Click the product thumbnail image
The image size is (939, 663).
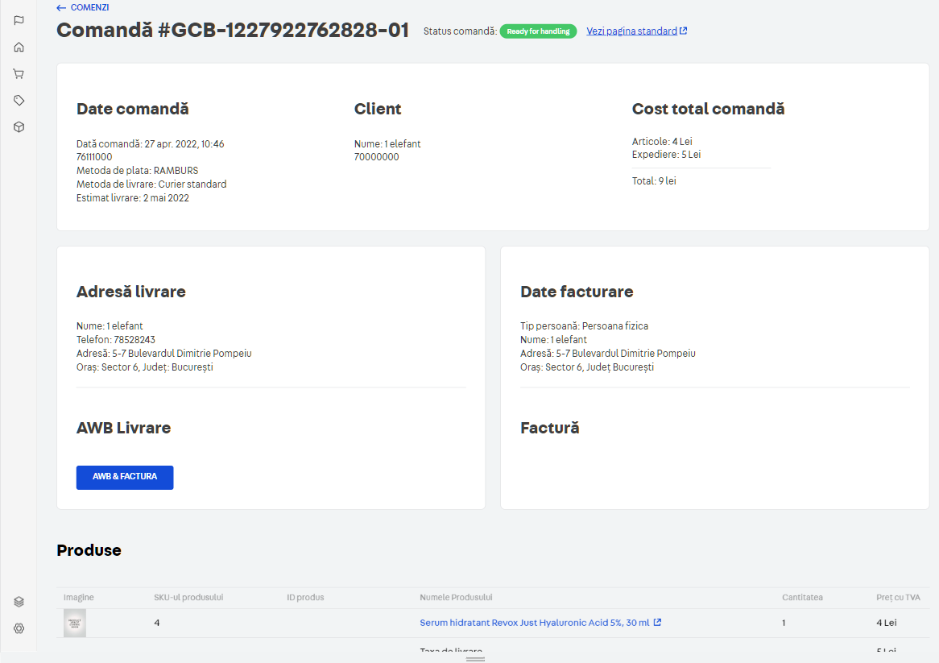[x=75, y=623]
